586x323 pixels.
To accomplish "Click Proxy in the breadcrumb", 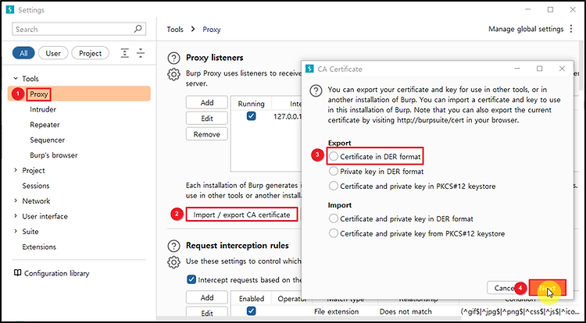I will coord(212,29).
